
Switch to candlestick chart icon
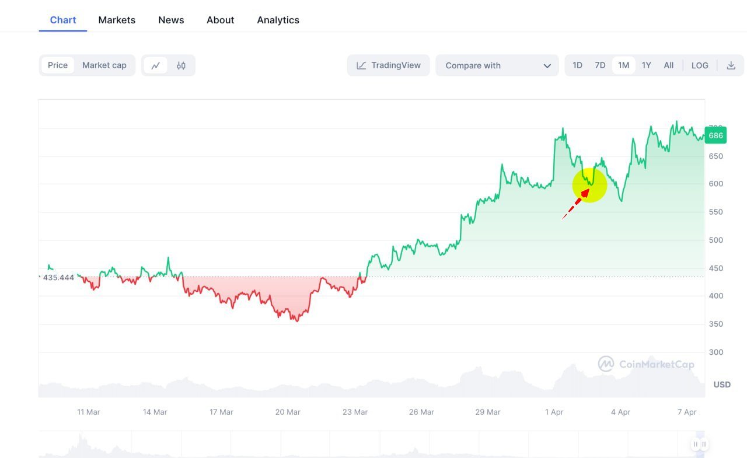tap(181, 65)
